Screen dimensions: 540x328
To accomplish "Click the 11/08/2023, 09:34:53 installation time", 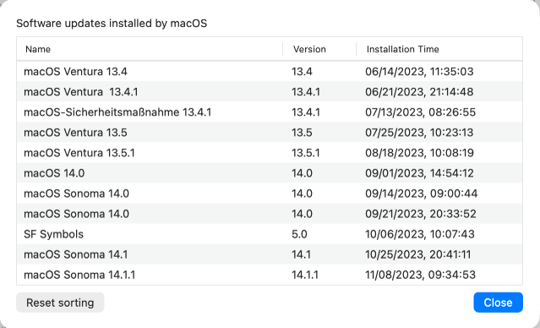I will (421, 275).
